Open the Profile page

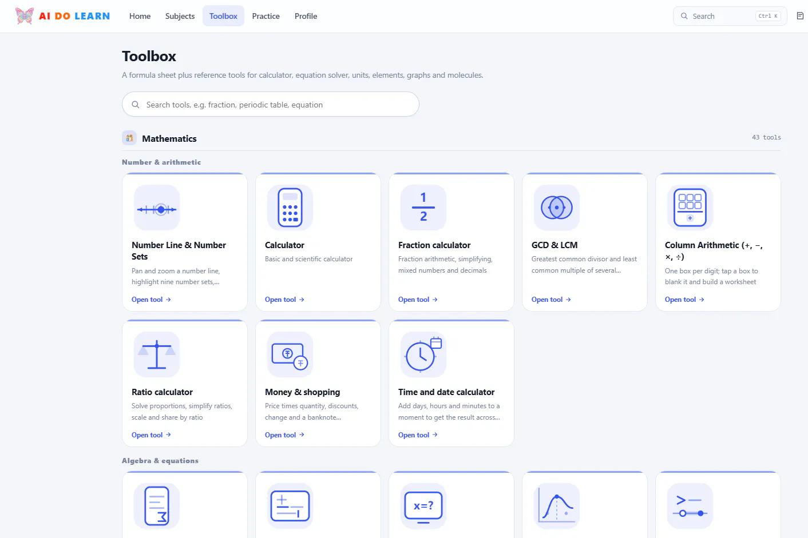[x=306, y=16]
